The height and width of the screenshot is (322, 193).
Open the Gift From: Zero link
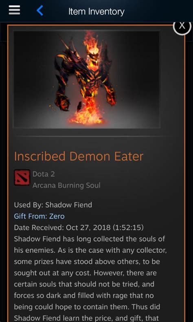(39, 216)
